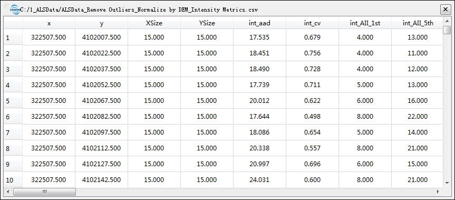Viewport: 455px width, 200px height.
Task: Click int_aad cell 18.086
Action: pos(259,132)
